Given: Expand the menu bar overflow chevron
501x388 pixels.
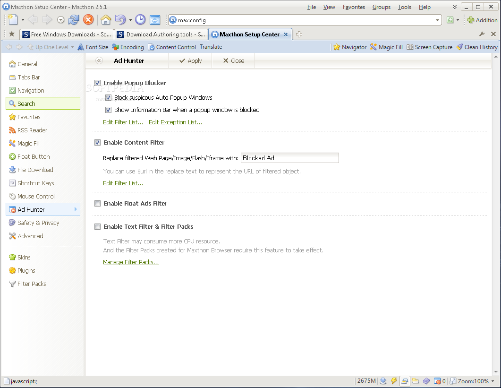Looking at the screenshot, I should 455,7.
